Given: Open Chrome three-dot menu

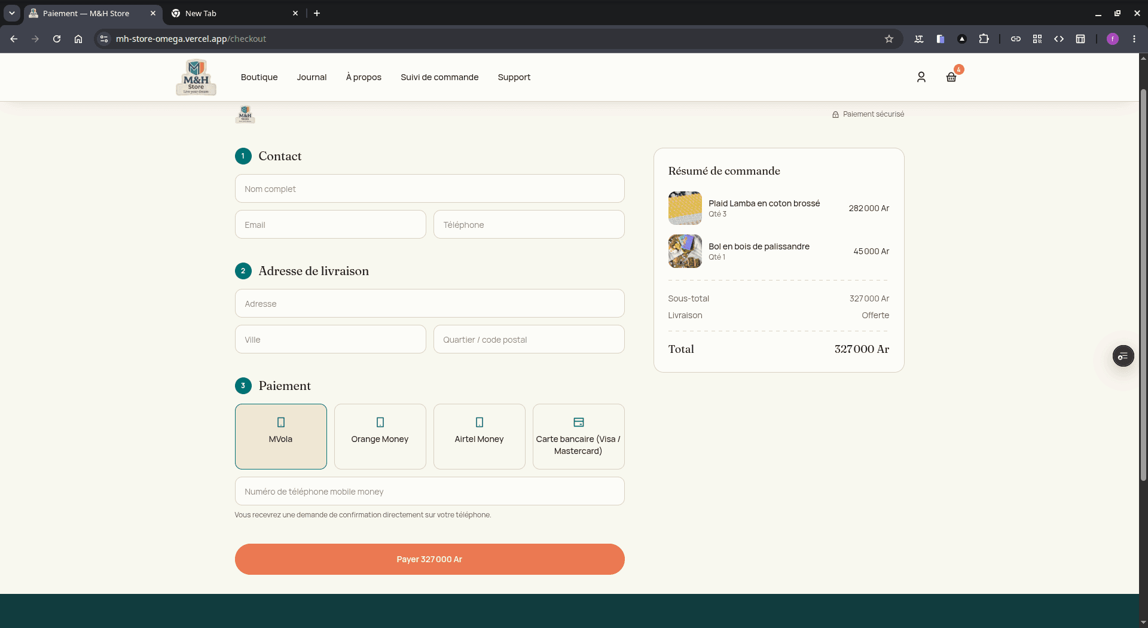Looking at the screenshot, I should [x=1134, y=39].
